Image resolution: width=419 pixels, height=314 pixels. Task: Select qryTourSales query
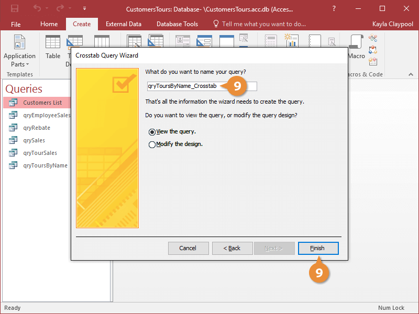click(37, 153)
